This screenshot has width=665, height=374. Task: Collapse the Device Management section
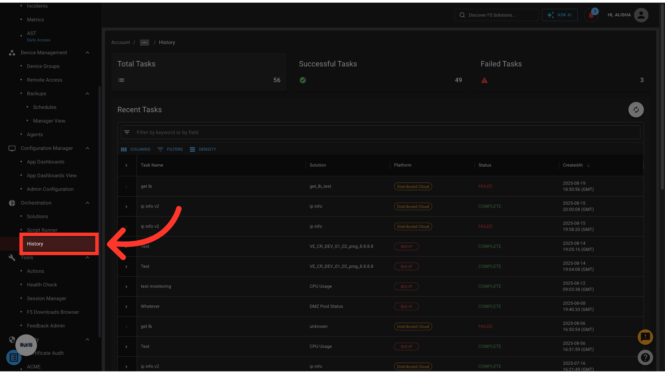pyautogui.click(x=87, y=53)
